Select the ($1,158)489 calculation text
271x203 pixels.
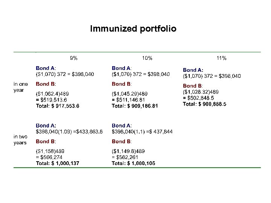point(53,151)
